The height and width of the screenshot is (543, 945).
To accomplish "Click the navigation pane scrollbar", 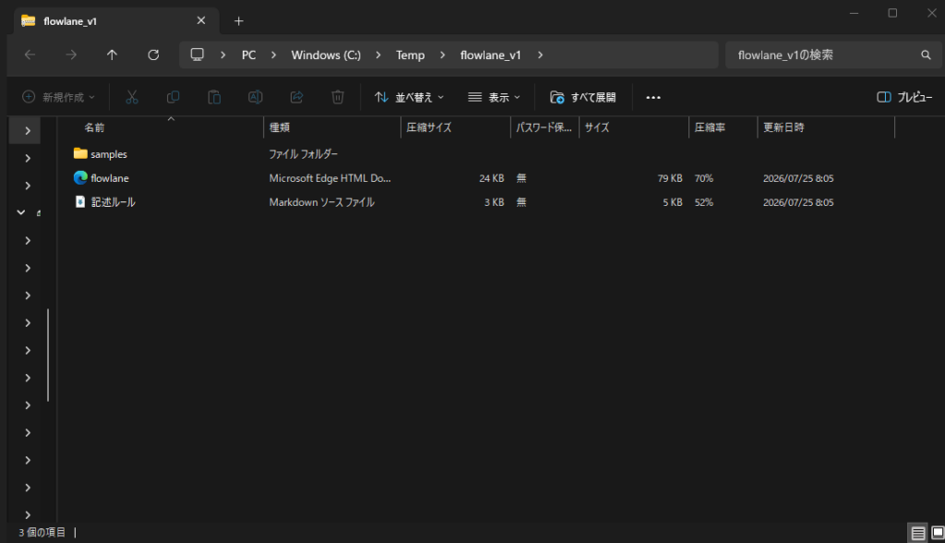I will (48, 355).
